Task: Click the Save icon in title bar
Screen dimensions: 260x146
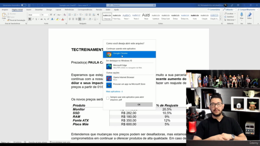Action: click(x=29, y=5)
